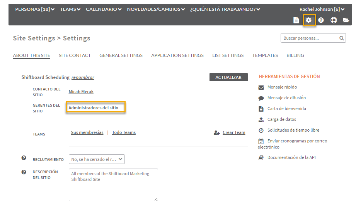Open the support lifebuoy icon

tap(334, 20)
